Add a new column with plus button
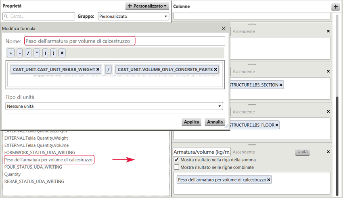Viewport: 343px width, 198px height. coord(336,6)
